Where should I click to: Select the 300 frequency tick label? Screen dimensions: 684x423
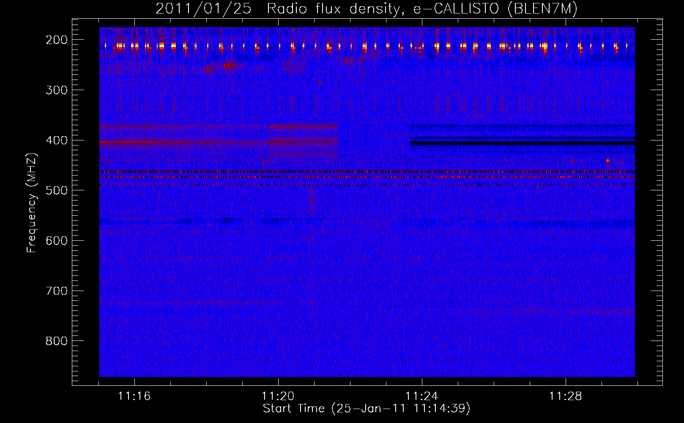point(57,90)
